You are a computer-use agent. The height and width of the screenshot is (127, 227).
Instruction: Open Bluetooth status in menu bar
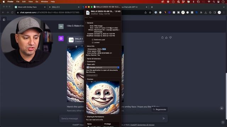click(x=194, y=2)
